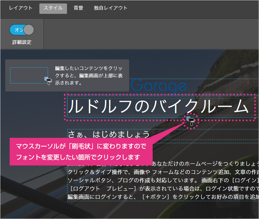The image size is (259, 219).
Task: Open the 独自レイアウト tab
Action: [111, 8]
